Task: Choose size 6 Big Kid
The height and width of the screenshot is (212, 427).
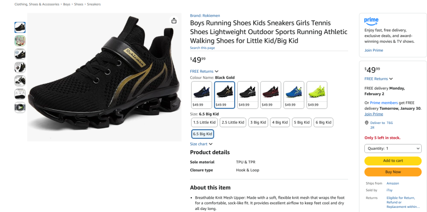Action: pos(323,122)
